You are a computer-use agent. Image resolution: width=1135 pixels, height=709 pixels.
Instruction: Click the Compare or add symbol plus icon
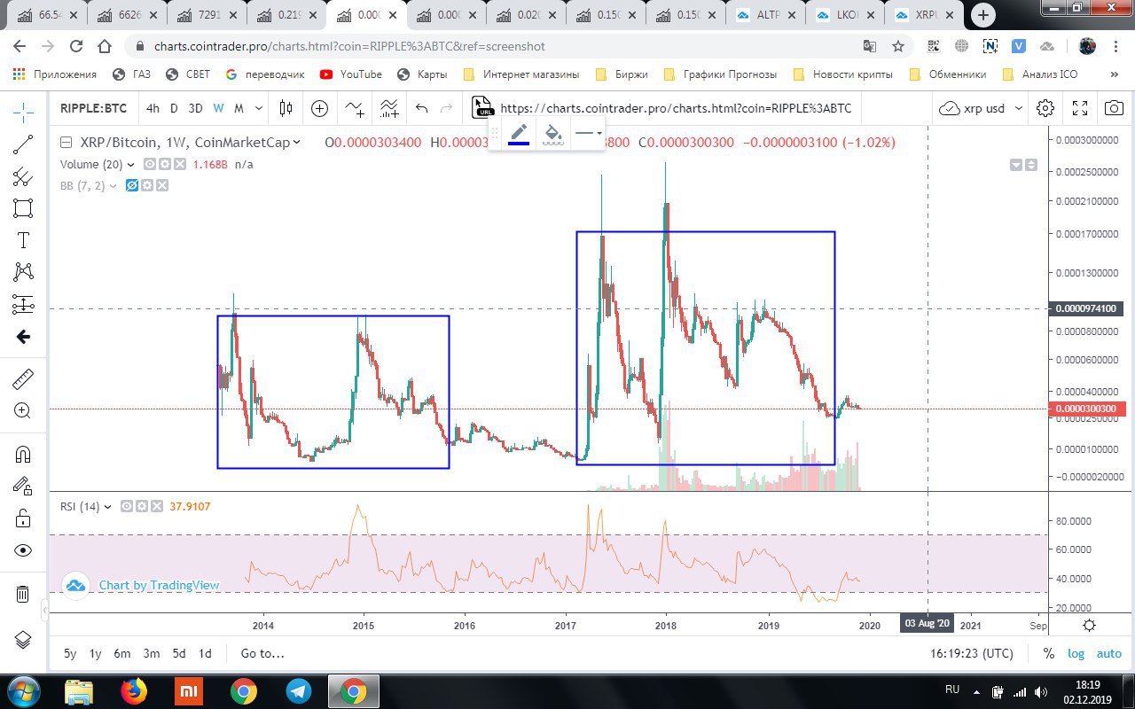pos(319,108)
